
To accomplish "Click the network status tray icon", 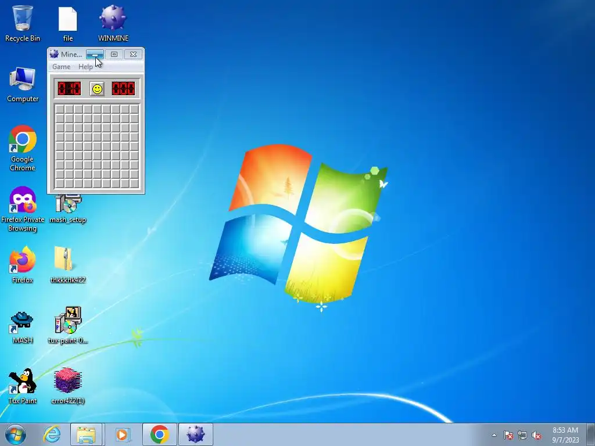I will (x=522, y=435).
